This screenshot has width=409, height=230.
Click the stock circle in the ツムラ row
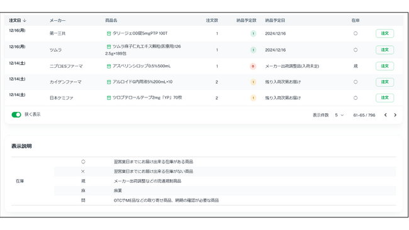[356, 50]
